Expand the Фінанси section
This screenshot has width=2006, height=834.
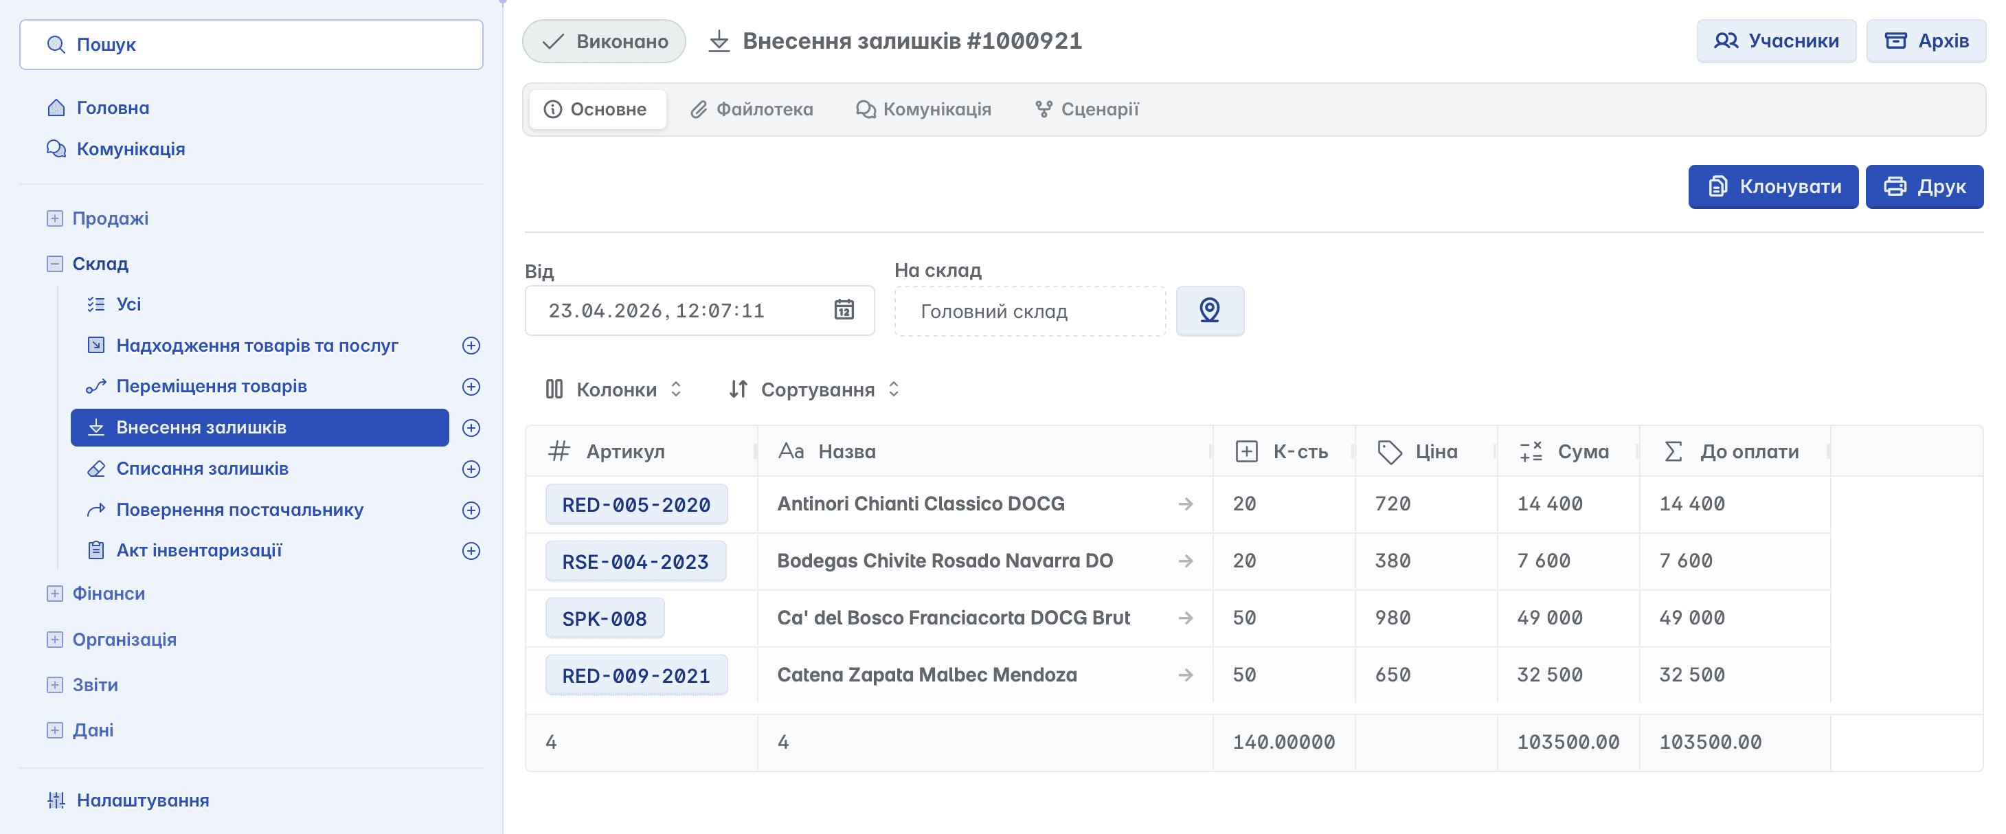point(54,594)
